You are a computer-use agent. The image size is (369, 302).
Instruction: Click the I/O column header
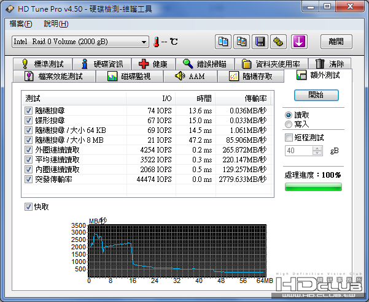pos(151,98)
